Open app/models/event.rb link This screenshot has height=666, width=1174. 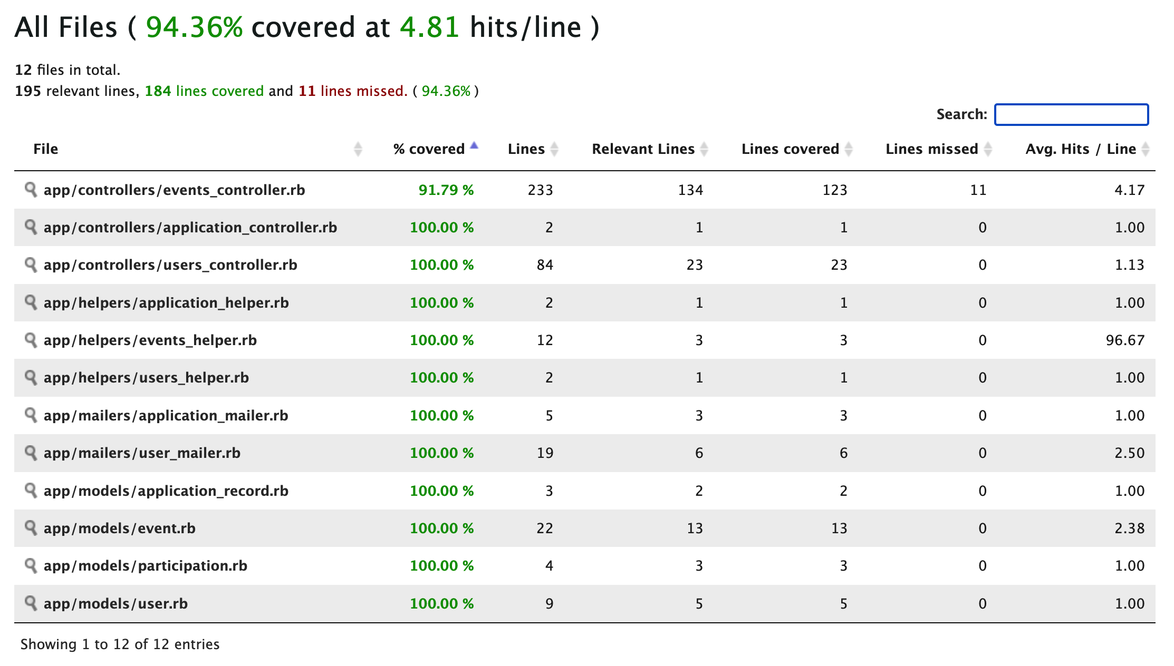(120, 528)
